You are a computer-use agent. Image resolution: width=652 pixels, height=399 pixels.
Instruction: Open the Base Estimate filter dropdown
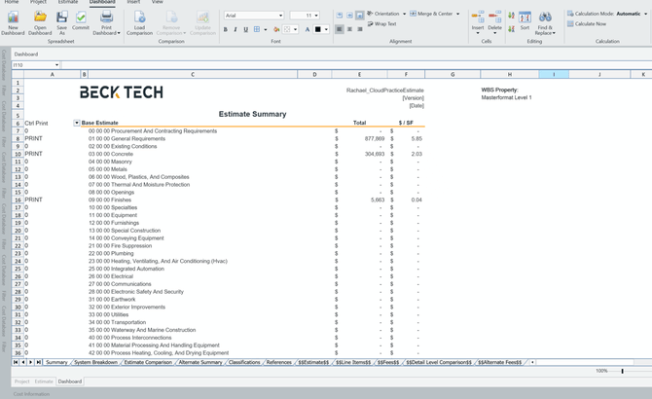click(x=77, y=124)
